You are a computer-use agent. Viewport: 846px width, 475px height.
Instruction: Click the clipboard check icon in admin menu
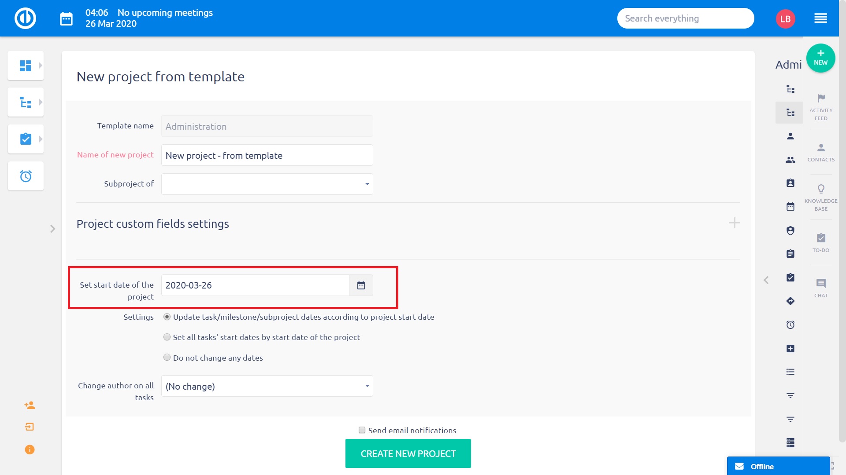[x=790, y=278]
